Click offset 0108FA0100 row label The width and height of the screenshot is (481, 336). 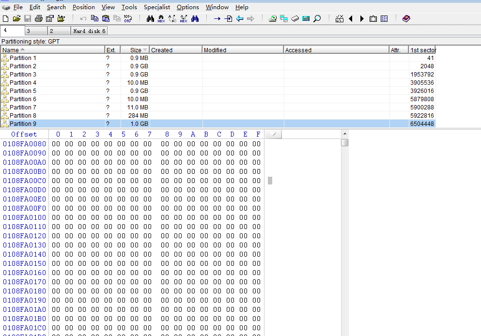[25, 217]
